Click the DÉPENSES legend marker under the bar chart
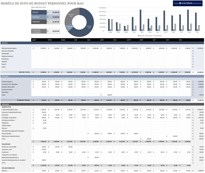Screen dimensions: 205x173 [x=154, y=36]
